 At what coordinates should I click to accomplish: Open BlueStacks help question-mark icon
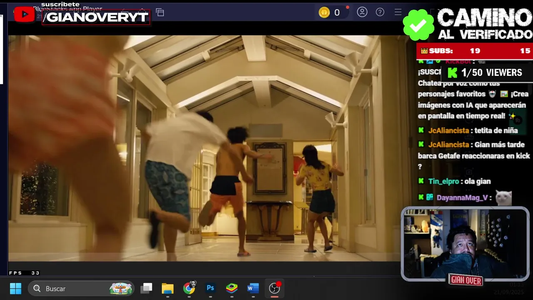pos(380,12)
